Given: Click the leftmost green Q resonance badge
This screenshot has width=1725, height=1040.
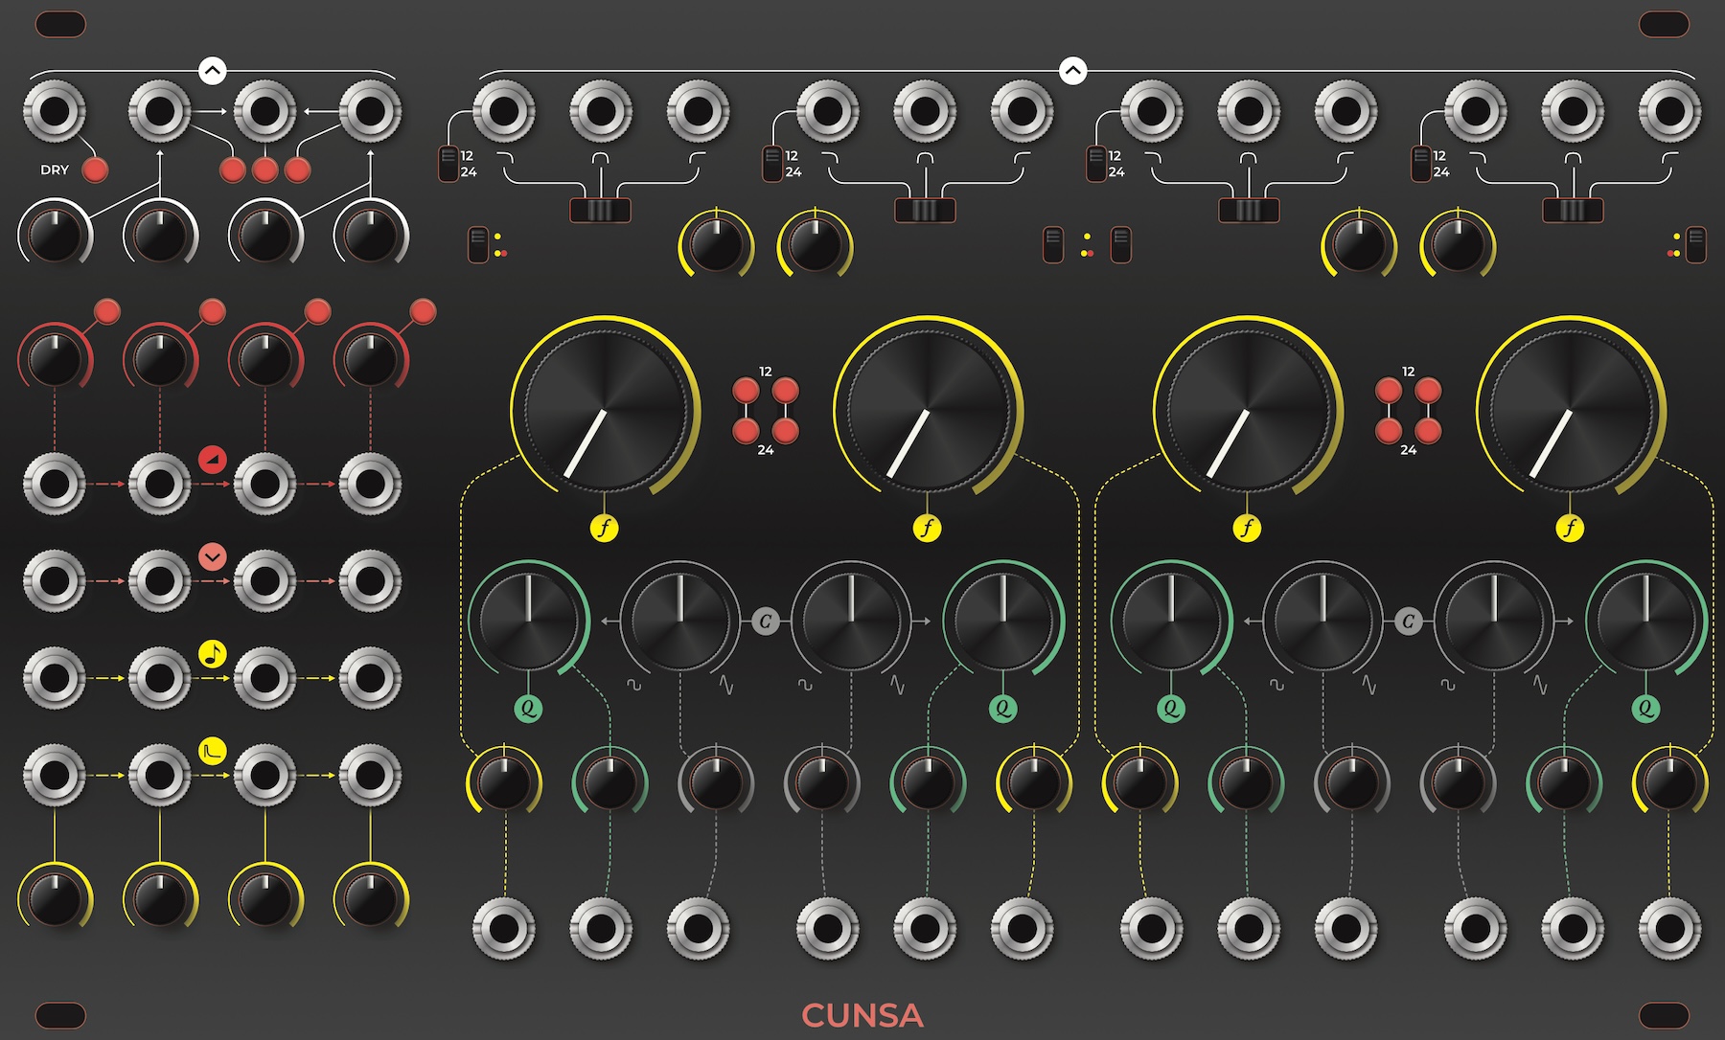Looking at the screenshot, I should [x=528, y=709].
